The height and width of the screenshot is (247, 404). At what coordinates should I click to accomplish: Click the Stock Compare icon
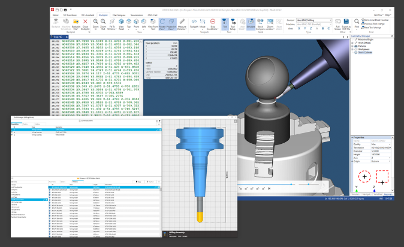point(260,22)
